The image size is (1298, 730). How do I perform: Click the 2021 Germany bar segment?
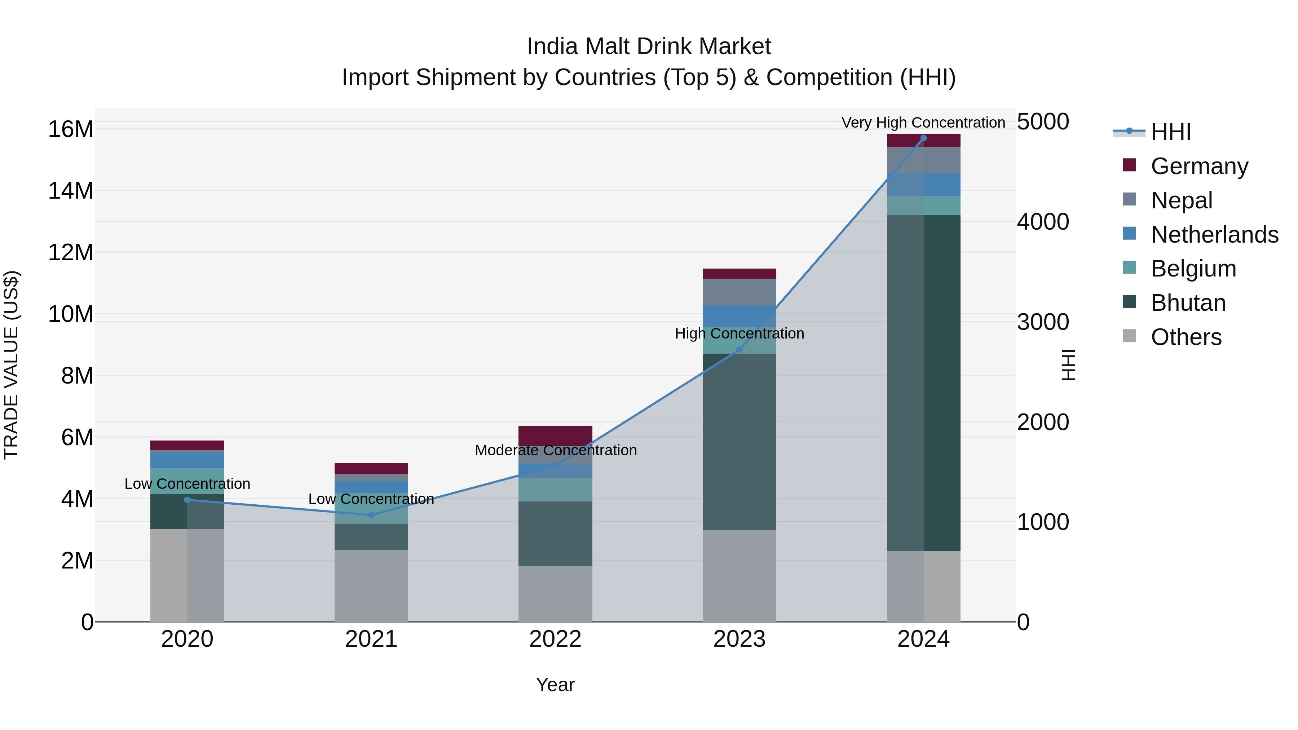pyautogui.click(x=371, y=469)
